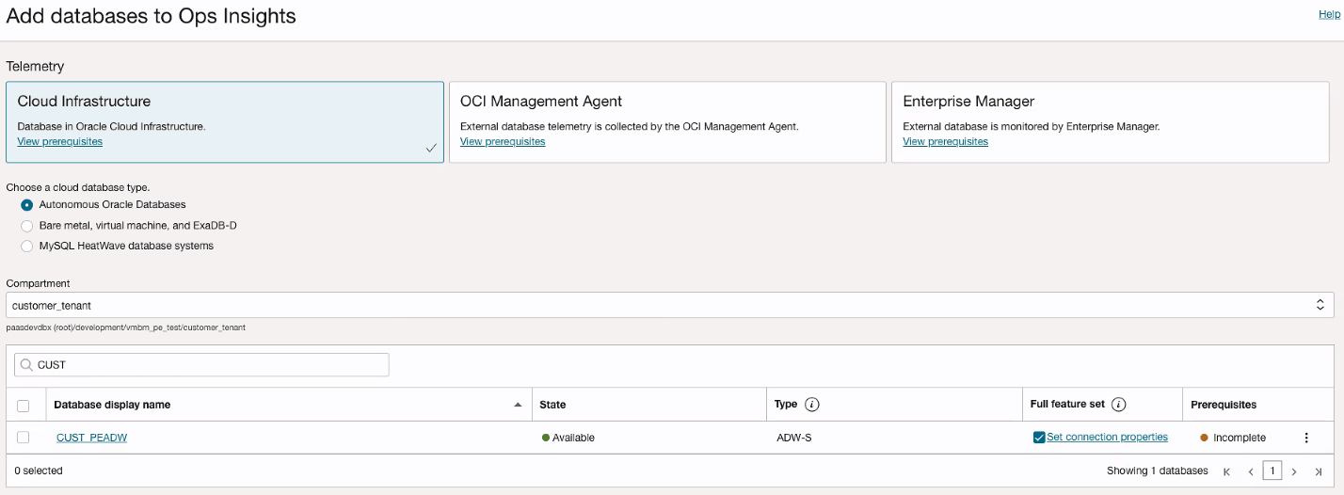Viewport: 1344px width, 495px height.
Task: Tick the CUST_PEADW row checkbox
Action: [x=24, y=438]
